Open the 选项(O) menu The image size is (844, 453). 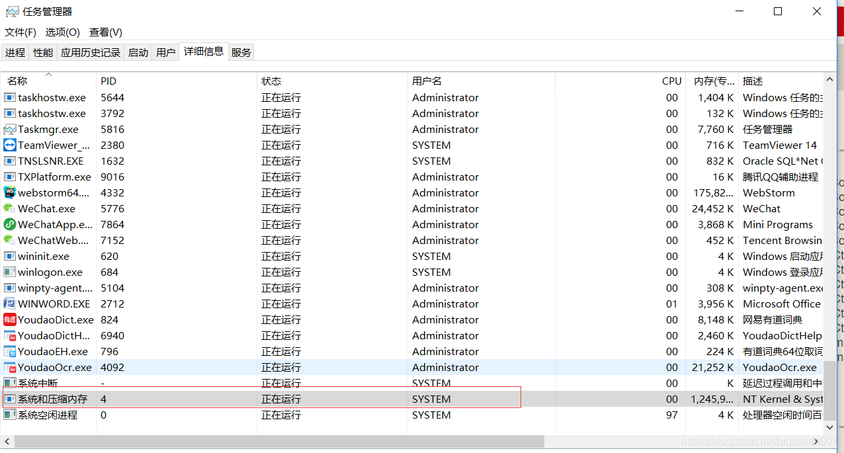62,32
